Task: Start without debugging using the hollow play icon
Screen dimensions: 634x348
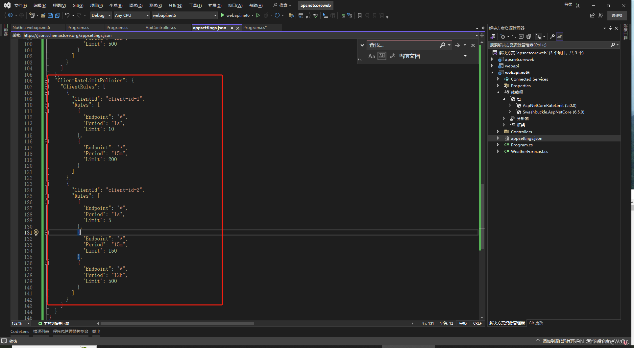Action: [258, 15]
